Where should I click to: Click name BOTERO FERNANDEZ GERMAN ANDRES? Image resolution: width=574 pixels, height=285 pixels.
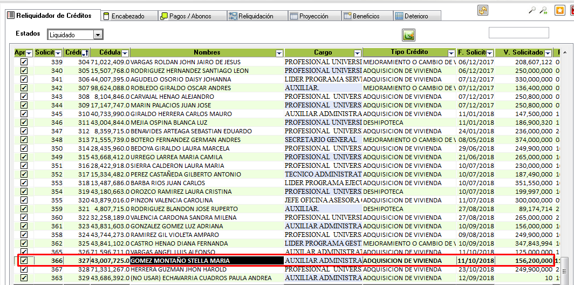tap(186, 140)
